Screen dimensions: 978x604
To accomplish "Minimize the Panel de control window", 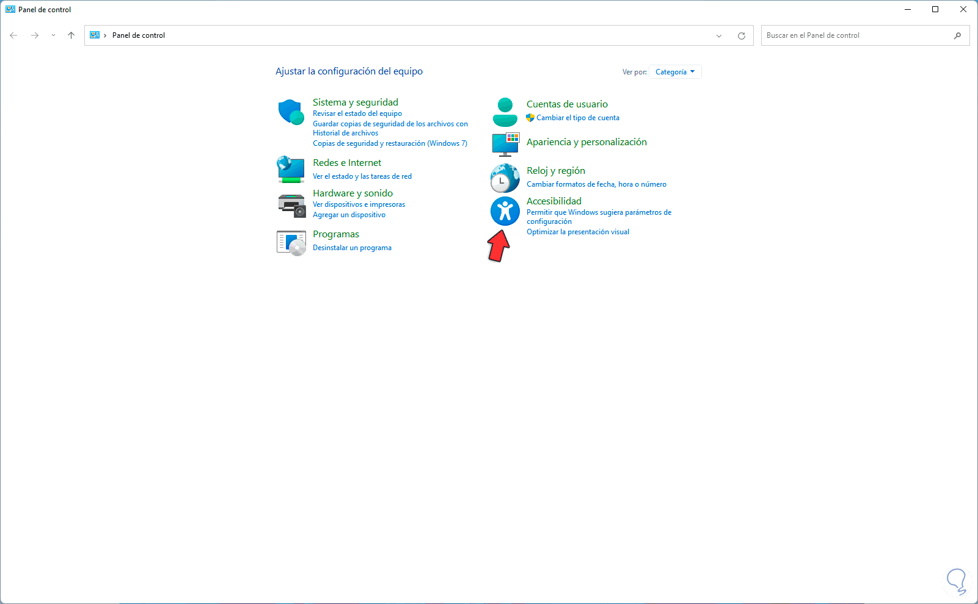I will coord(908,10).
